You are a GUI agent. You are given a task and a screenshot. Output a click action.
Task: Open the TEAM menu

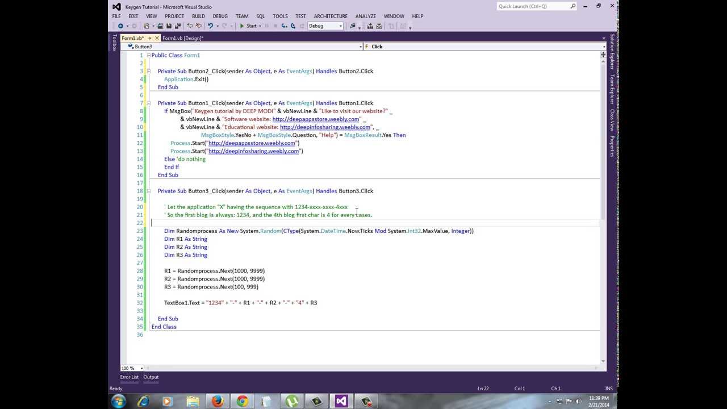[242, 16]
